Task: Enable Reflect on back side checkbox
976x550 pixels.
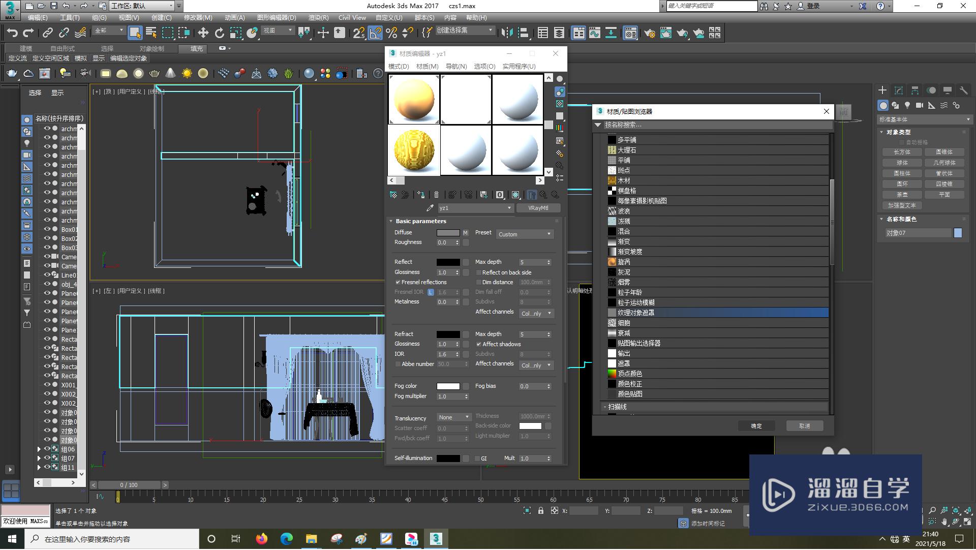Action: pos(478,272)
